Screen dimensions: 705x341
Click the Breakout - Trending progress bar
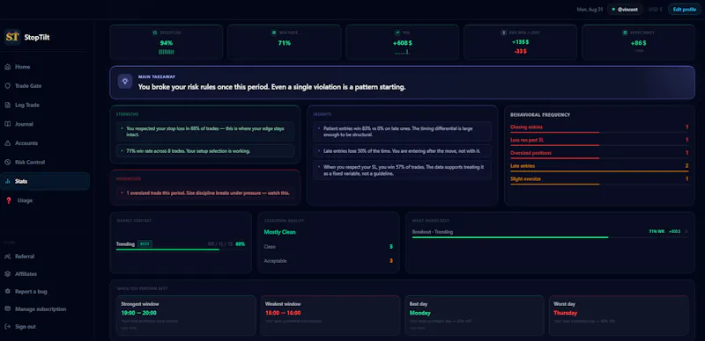click(510, 237)
